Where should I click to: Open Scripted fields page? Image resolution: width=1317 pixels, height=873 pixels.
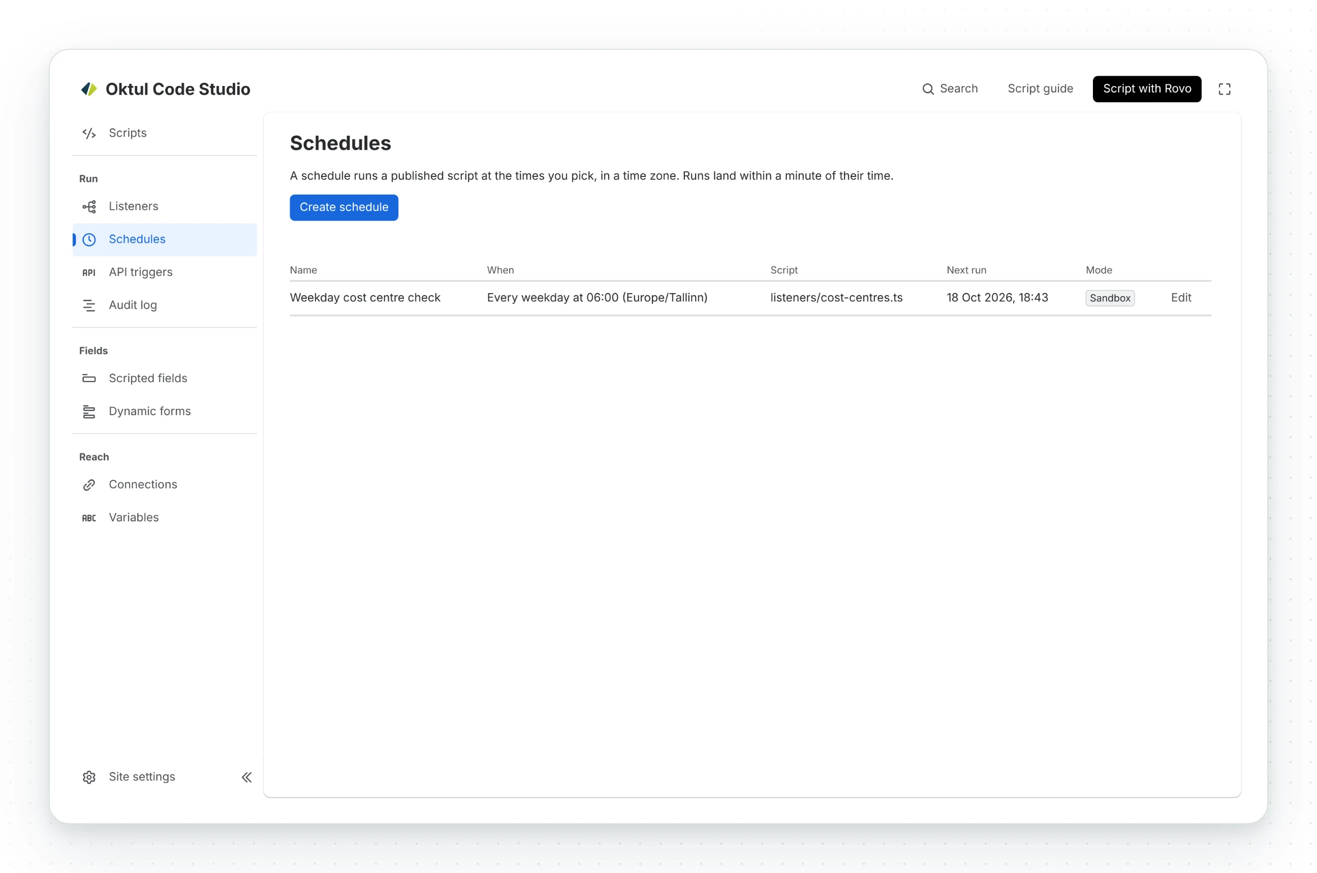tap(165, 378)
